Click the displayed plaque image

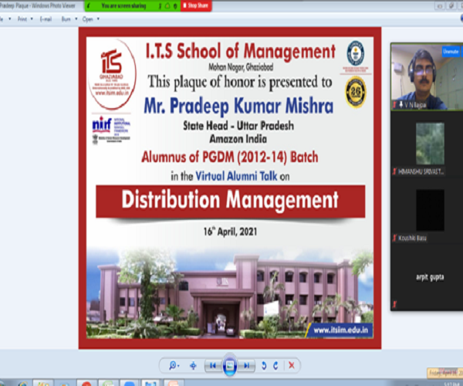click(230, 188)
